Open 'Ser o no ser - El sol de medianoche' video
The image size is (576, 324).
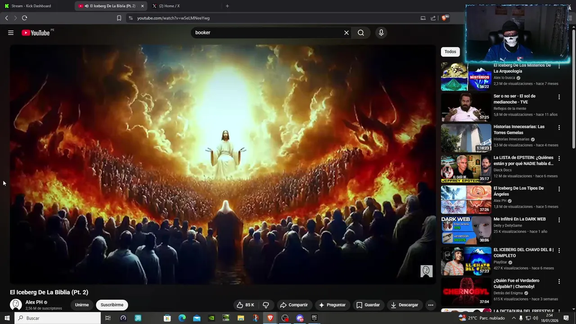point(514,99)
